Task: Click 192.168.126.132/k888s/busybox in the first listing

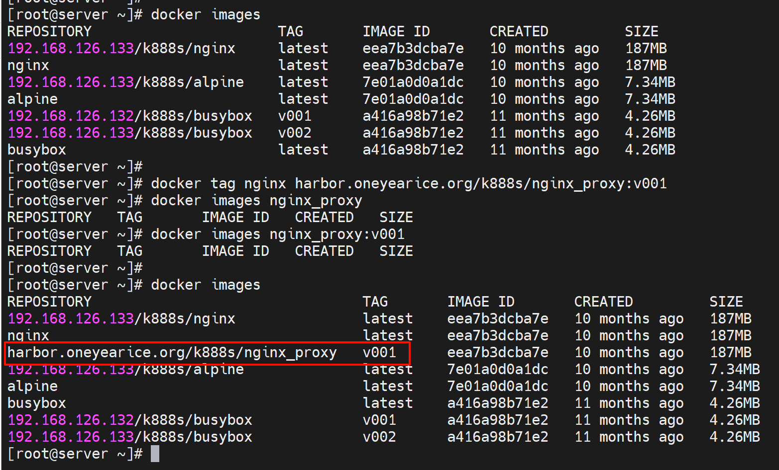Action: click(x=129, y=116)
